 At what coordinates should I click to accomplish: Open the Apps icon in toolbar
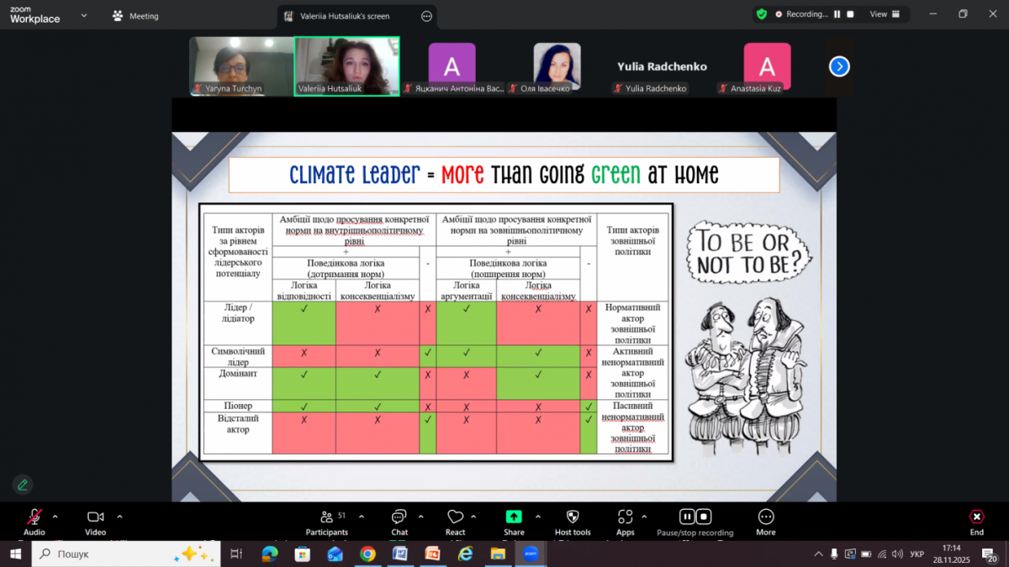click(625, 517)
